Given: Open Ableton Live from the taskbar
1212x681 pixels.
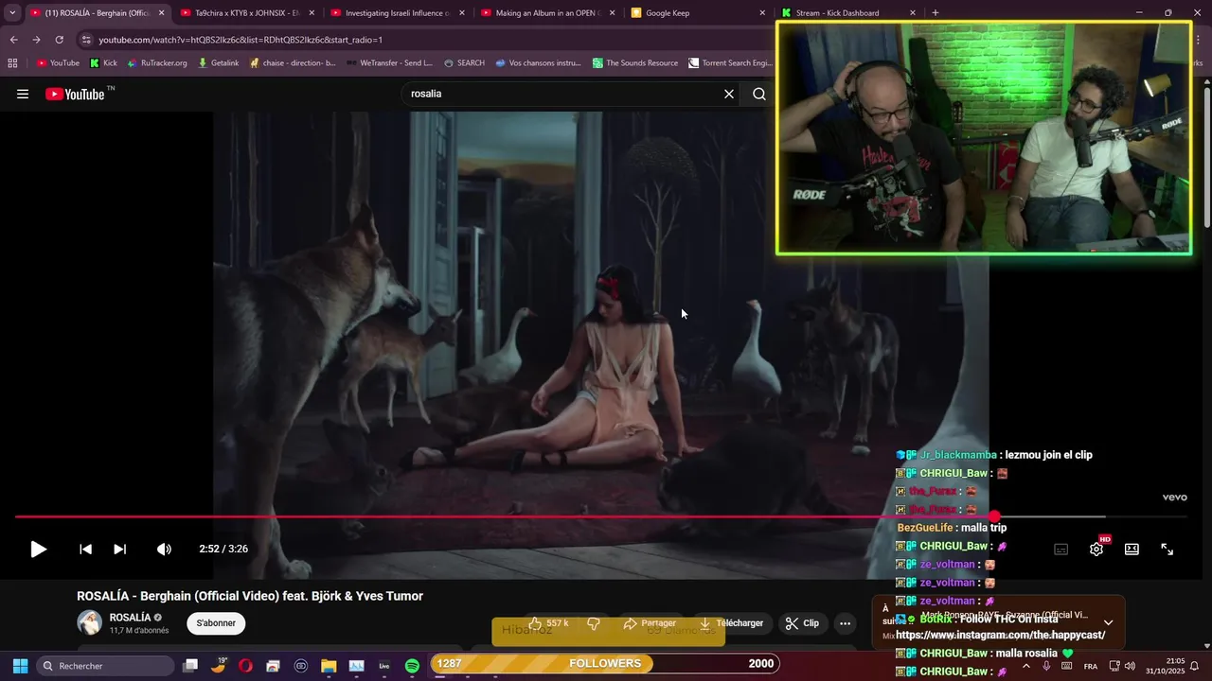Looking at the screenshot, I should point(384,666).
